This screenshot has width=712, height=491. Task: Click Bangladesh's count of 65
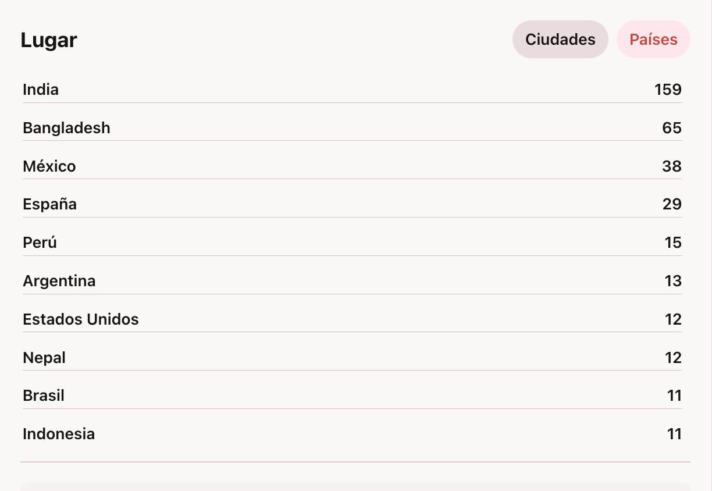coord(672,128)
